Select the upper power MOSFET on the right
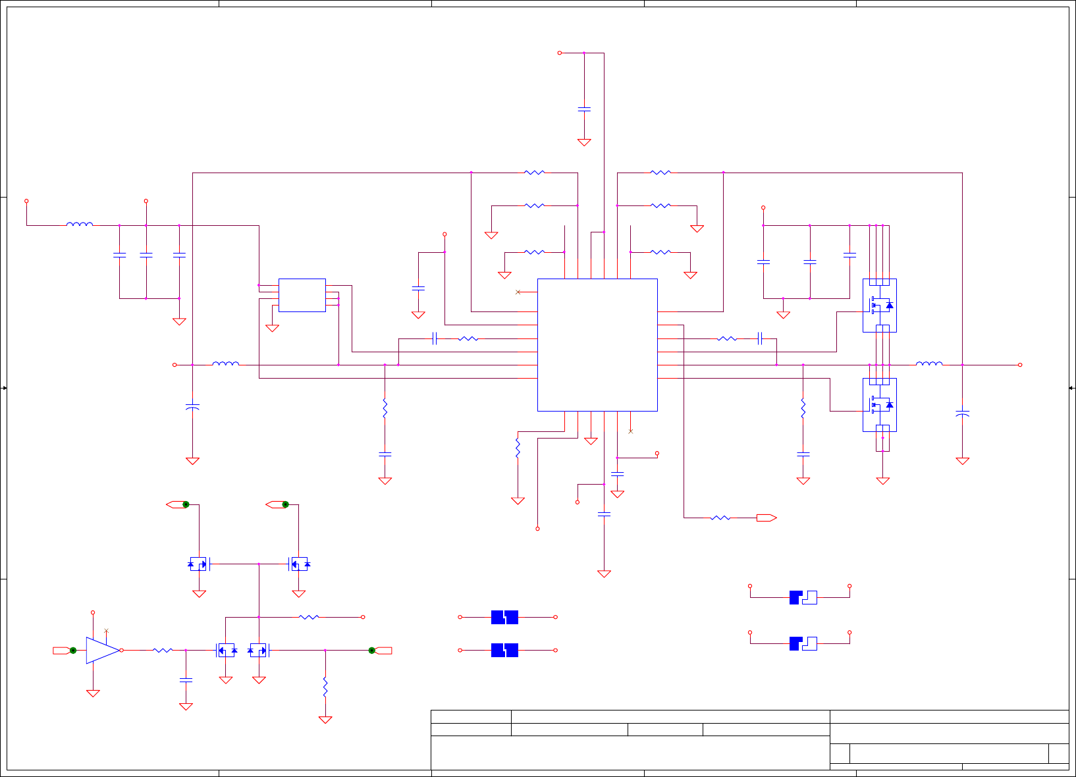The image size is (1076, 777). coord(880,306)
